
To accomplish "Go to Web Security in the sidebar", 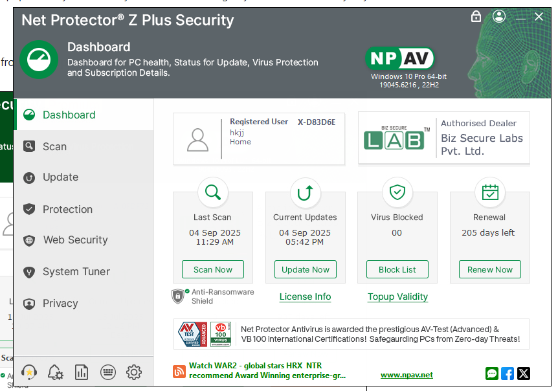I will pyautogui.click(x=75, y=240).
